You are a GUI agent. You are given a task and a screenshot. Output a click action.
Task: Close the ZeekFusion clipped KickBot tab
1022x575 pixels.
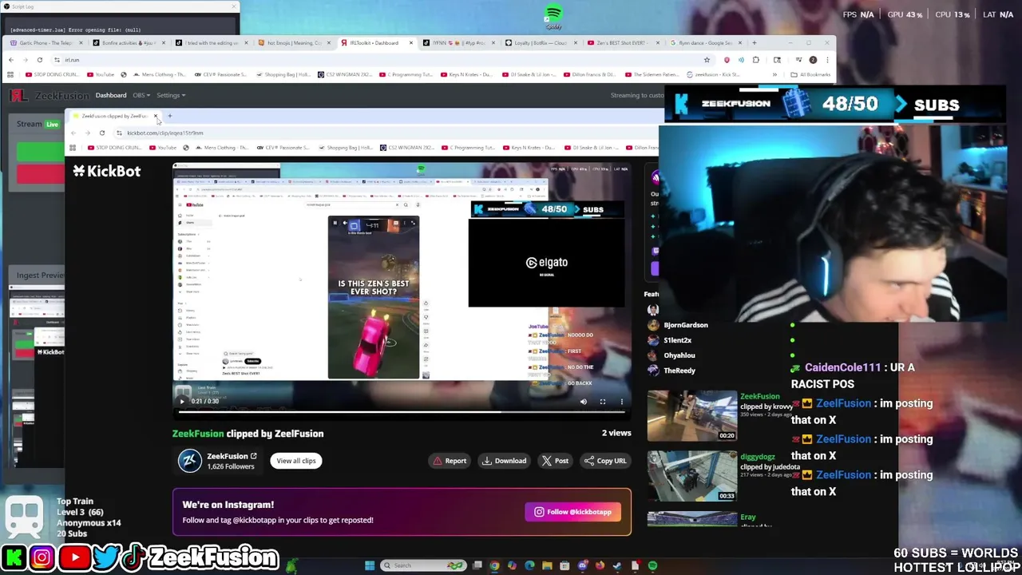156,116
